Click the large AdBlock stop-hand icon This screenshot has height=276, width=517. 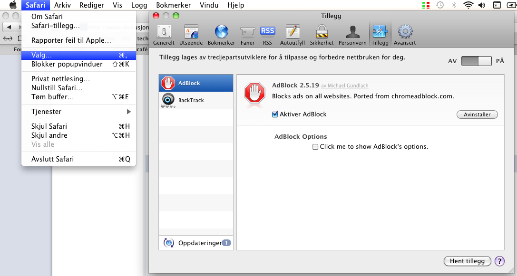pyautogui.click(x=254, y=93)
